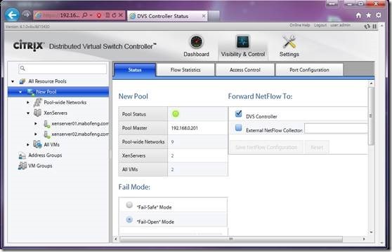Image resolution: width=392 pixels, height=252 pixels.
Task: Click the down arrow of status panel scrollbar
Action: 371,232
